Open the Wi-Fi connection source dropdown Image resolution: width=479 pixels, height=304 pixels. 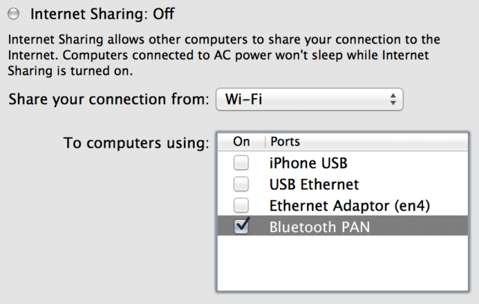(x=308, y=99)
